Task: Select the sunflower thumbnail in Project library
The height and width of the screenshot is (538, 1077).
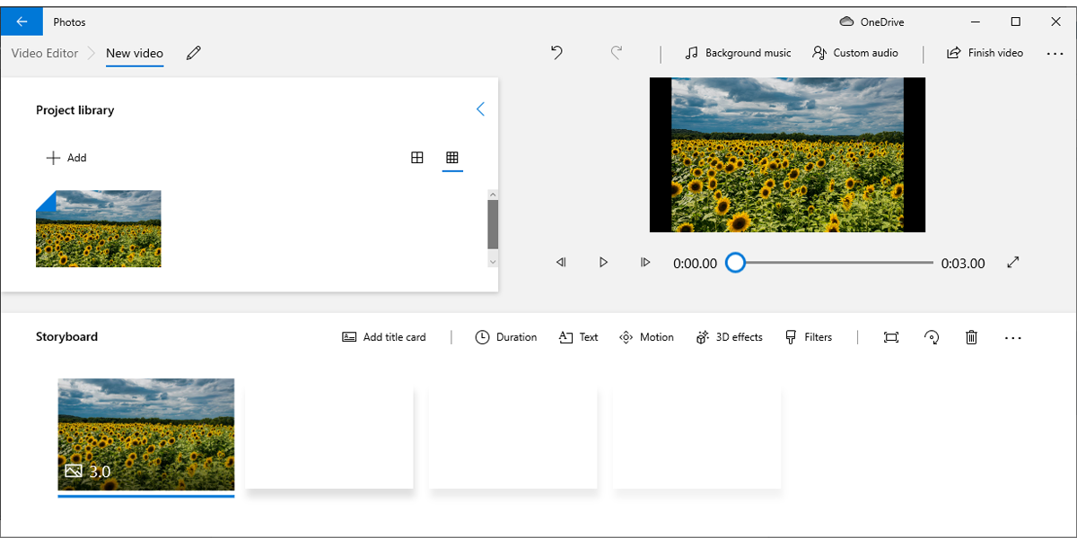Action: (99, 229)
